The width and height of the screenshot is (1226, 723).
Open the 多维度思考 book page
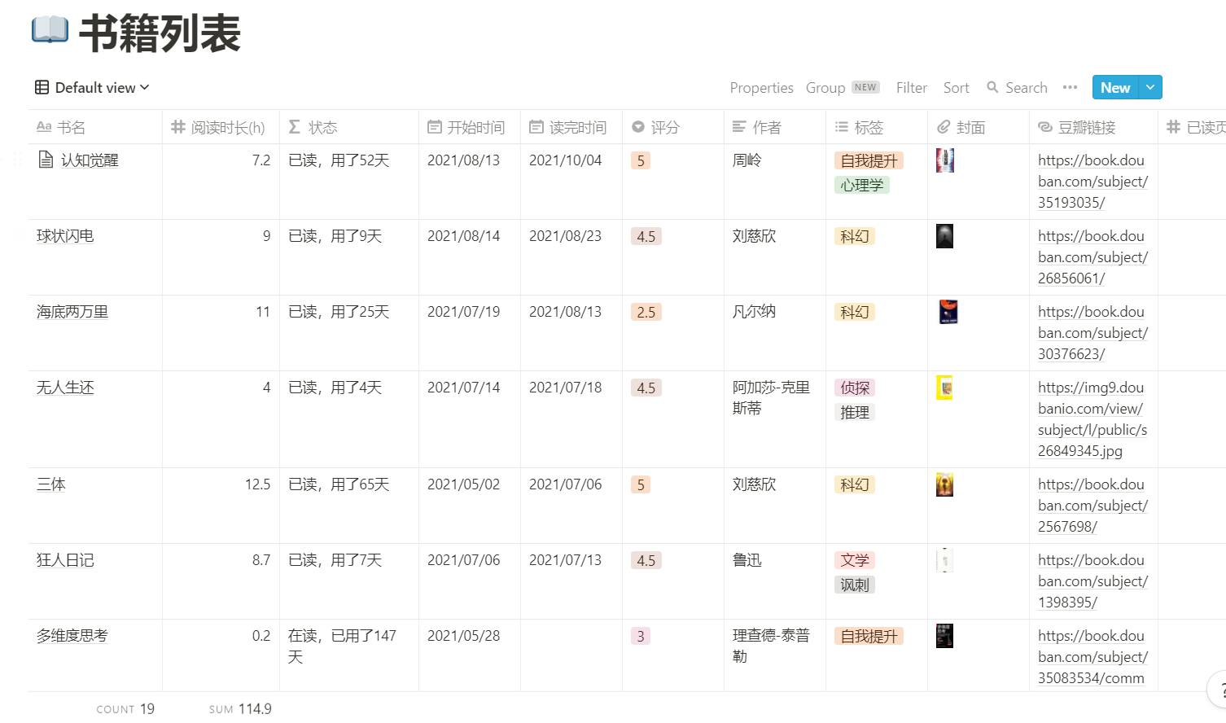72,636
